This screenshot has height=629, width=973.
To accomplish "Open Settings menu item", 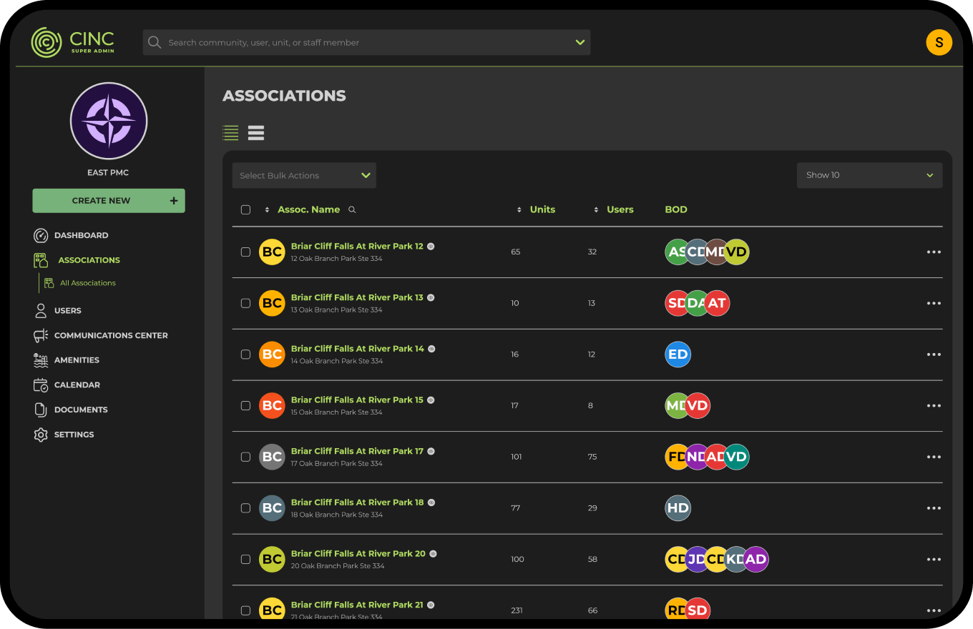I will (x=74, y=435).
